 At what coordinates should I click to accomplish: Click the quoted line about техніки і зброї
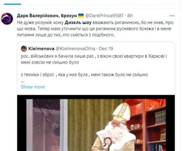coord(84,74)
